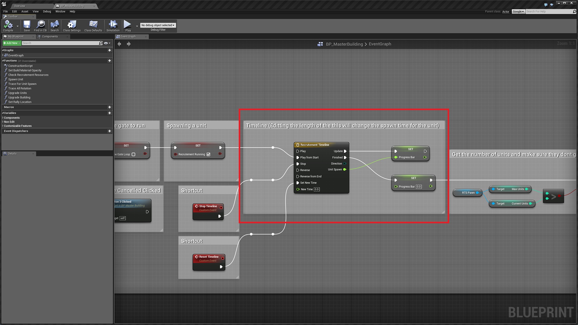The height and width of the screenshot is (325, 578).
Task: Start Simulation from the toolbar
Action: (x=113, y=25)
